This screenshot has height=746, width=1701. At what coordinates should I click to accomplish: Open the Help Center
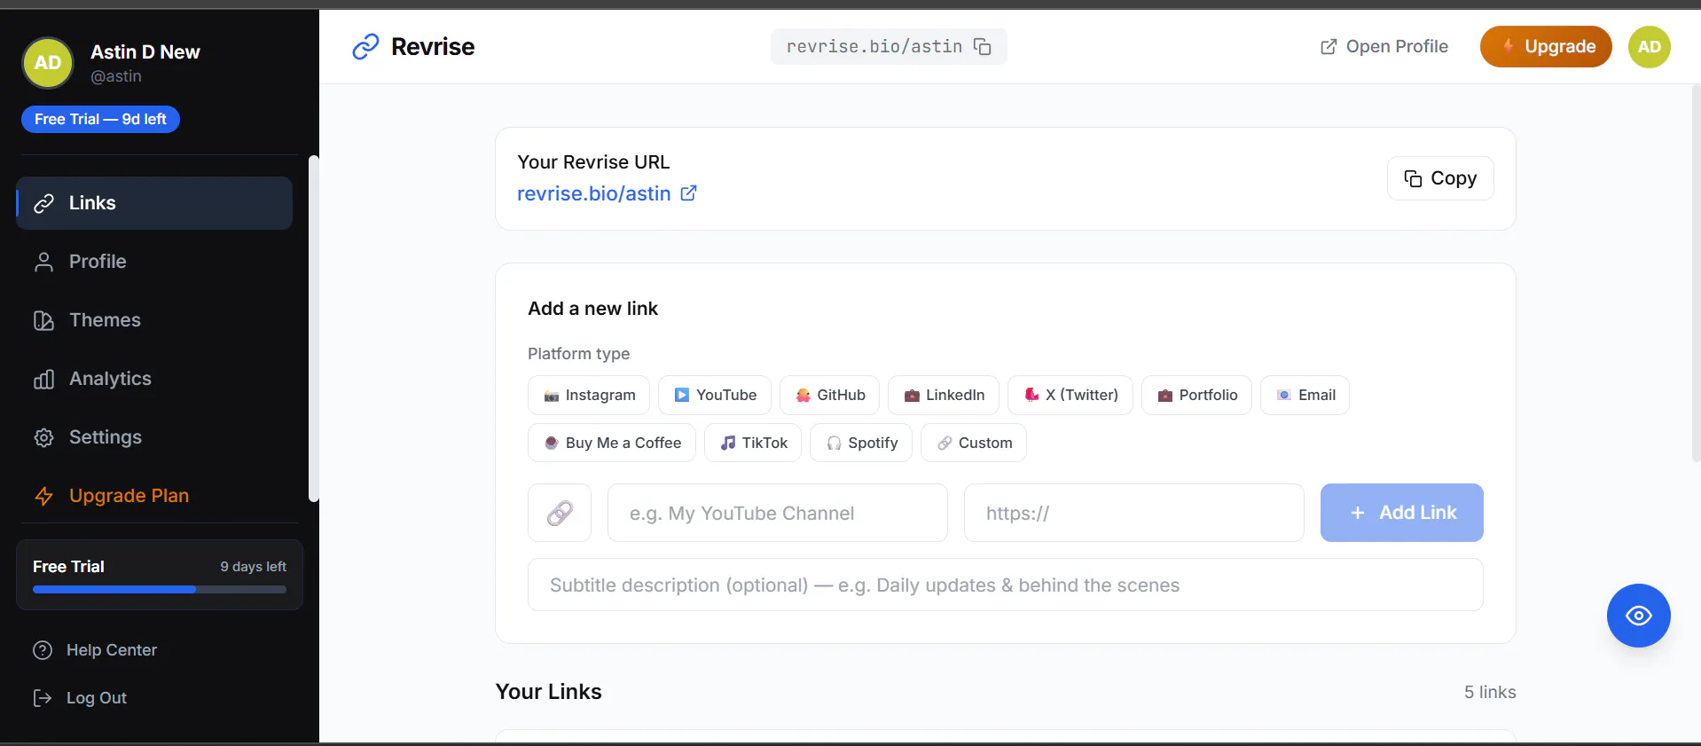[95, 650]
